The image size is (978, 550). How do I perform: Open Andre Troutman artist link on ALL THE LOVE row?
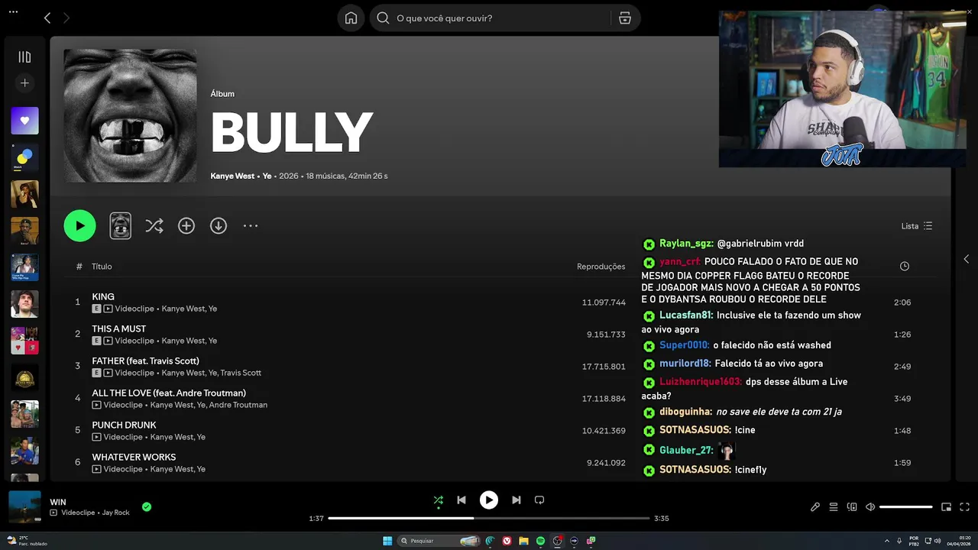(238, 405)
